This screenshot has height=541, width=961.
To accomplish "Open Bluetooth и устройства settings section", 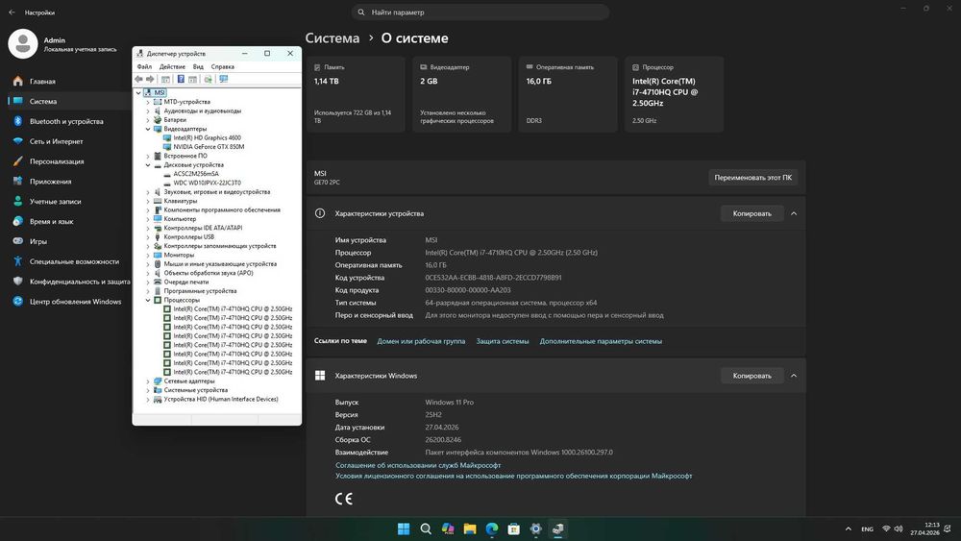I will point(65,122).
